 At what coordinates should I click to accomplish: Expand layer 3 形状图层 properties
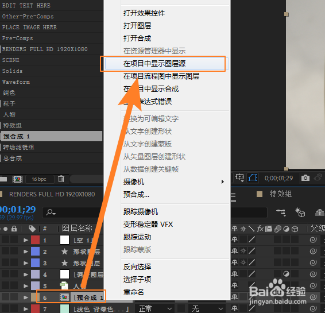click(x=26, y=263)
